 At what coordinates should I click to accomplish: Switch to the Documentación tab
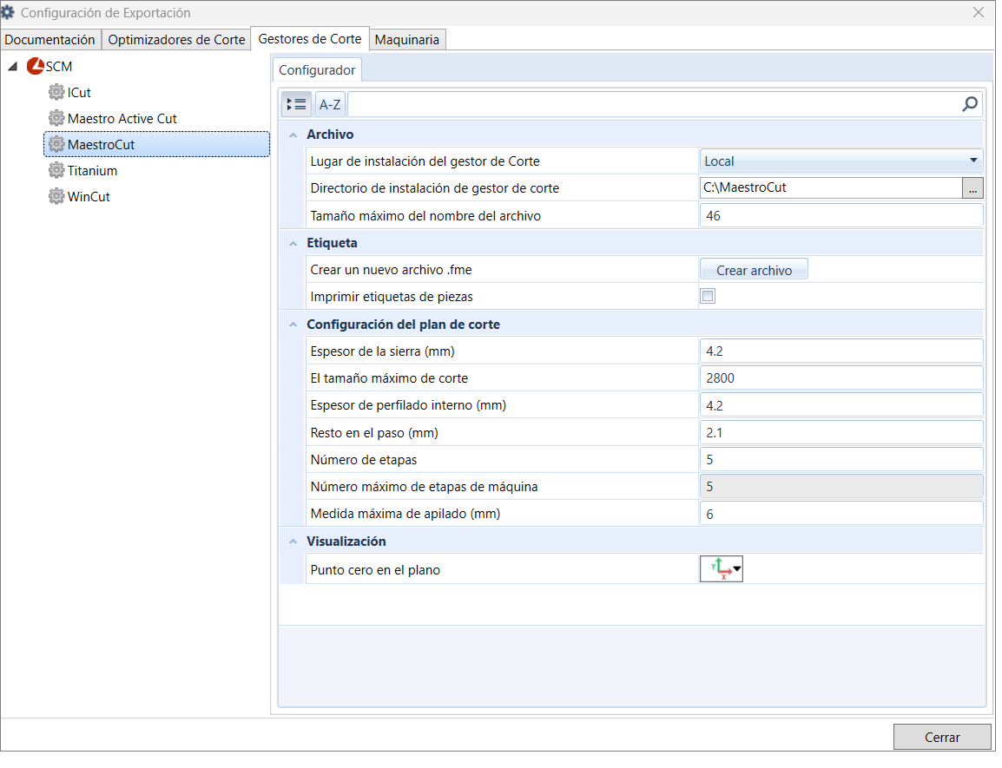(49, 40)
